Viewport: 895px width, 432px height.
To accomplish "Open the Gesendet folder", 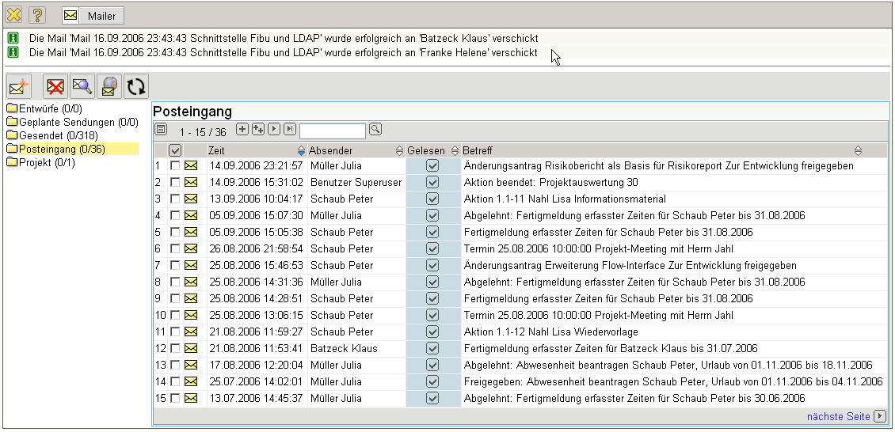I will pyautogui.click(x=52, y=135).
